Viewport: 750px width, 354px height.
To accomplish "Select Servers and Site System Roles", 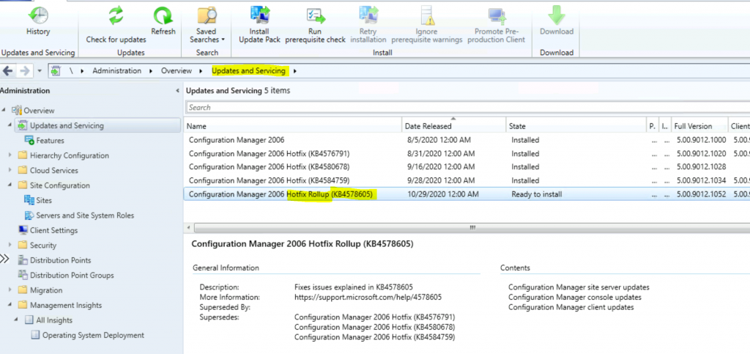I will click(x=85, y=215).
